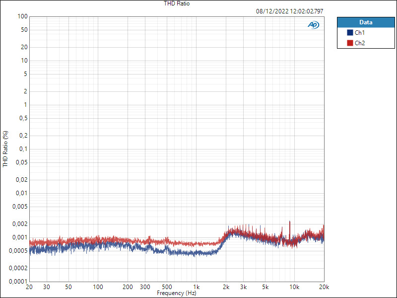
Task: Click the 0,5 tick label on the y-axis
Action: [x=23, y=118]
